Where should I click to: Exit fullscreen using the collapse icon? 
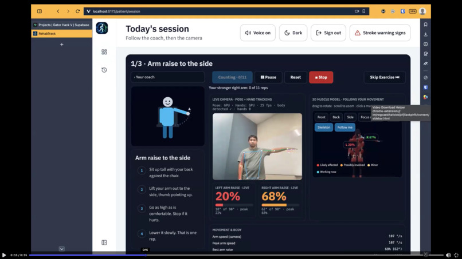click(x=456, y=255)
